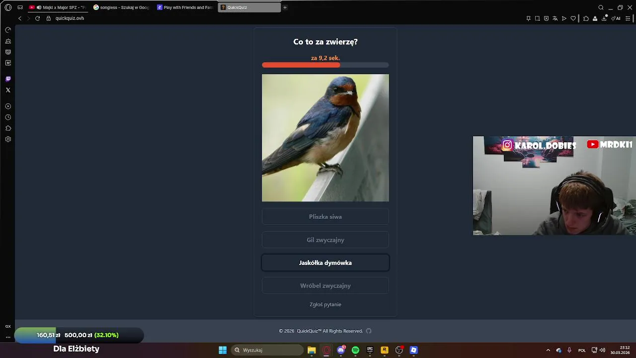Open the AI assistant button
The image size is (636, 358).
coord(616,18)
